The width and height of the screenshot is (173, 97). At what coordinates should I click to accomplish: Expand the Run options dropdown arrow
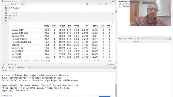tap(103, 4)
